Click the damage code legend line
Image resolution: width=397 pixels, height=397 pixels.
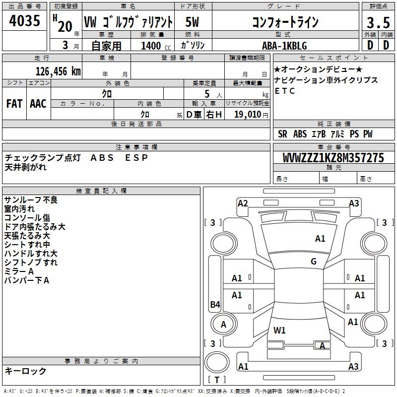[175, 391]
